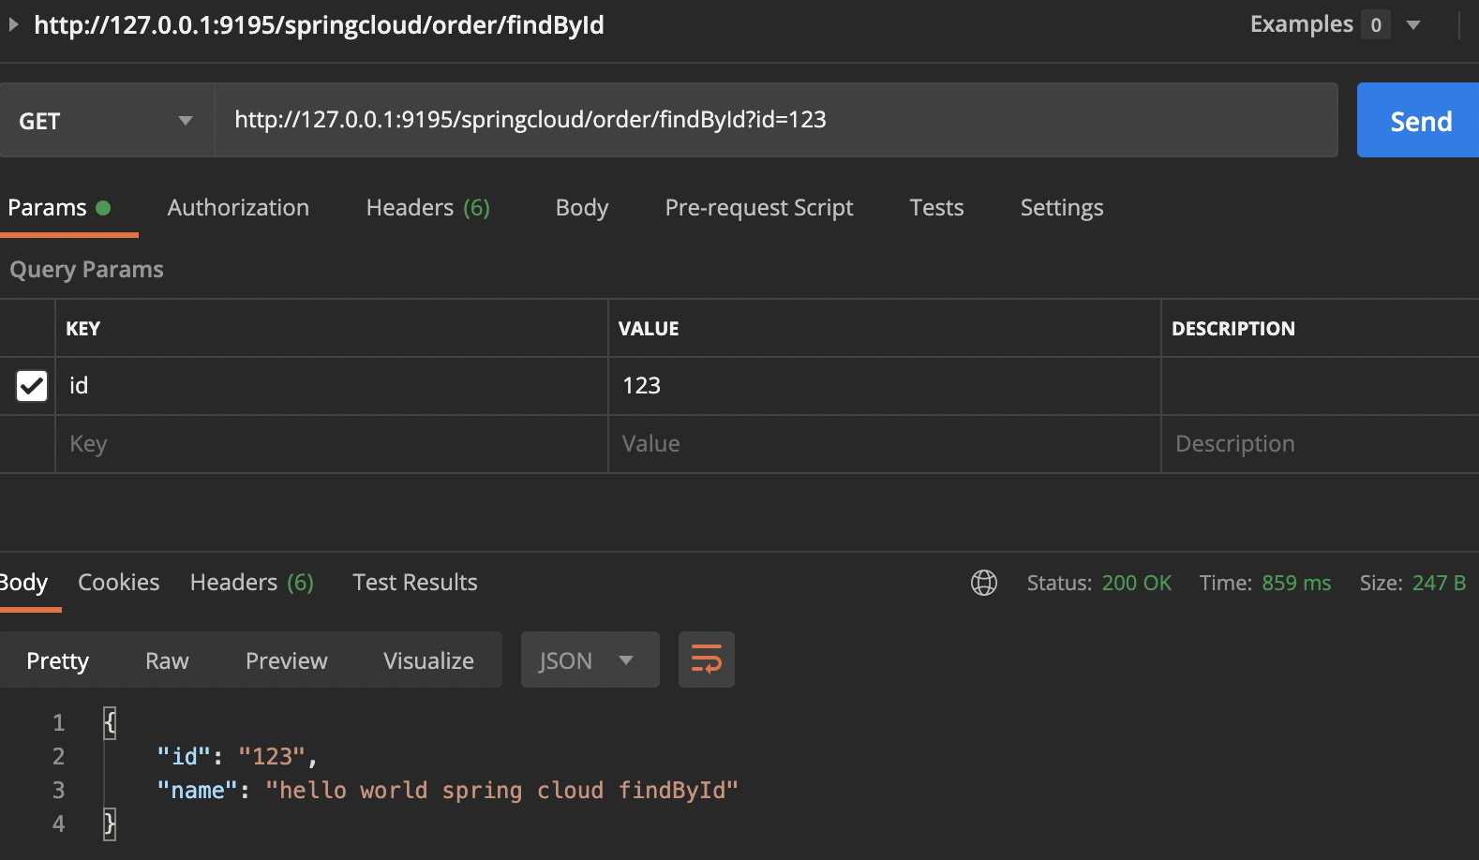
Task: Click the blue Send button
Action: coord(1418,120)
